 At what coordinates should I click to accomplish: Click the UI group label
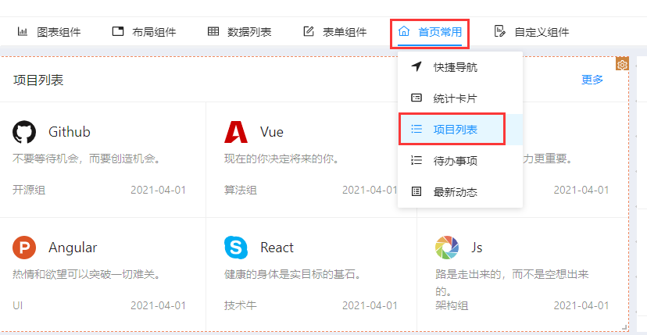click(x=18, y=305)
